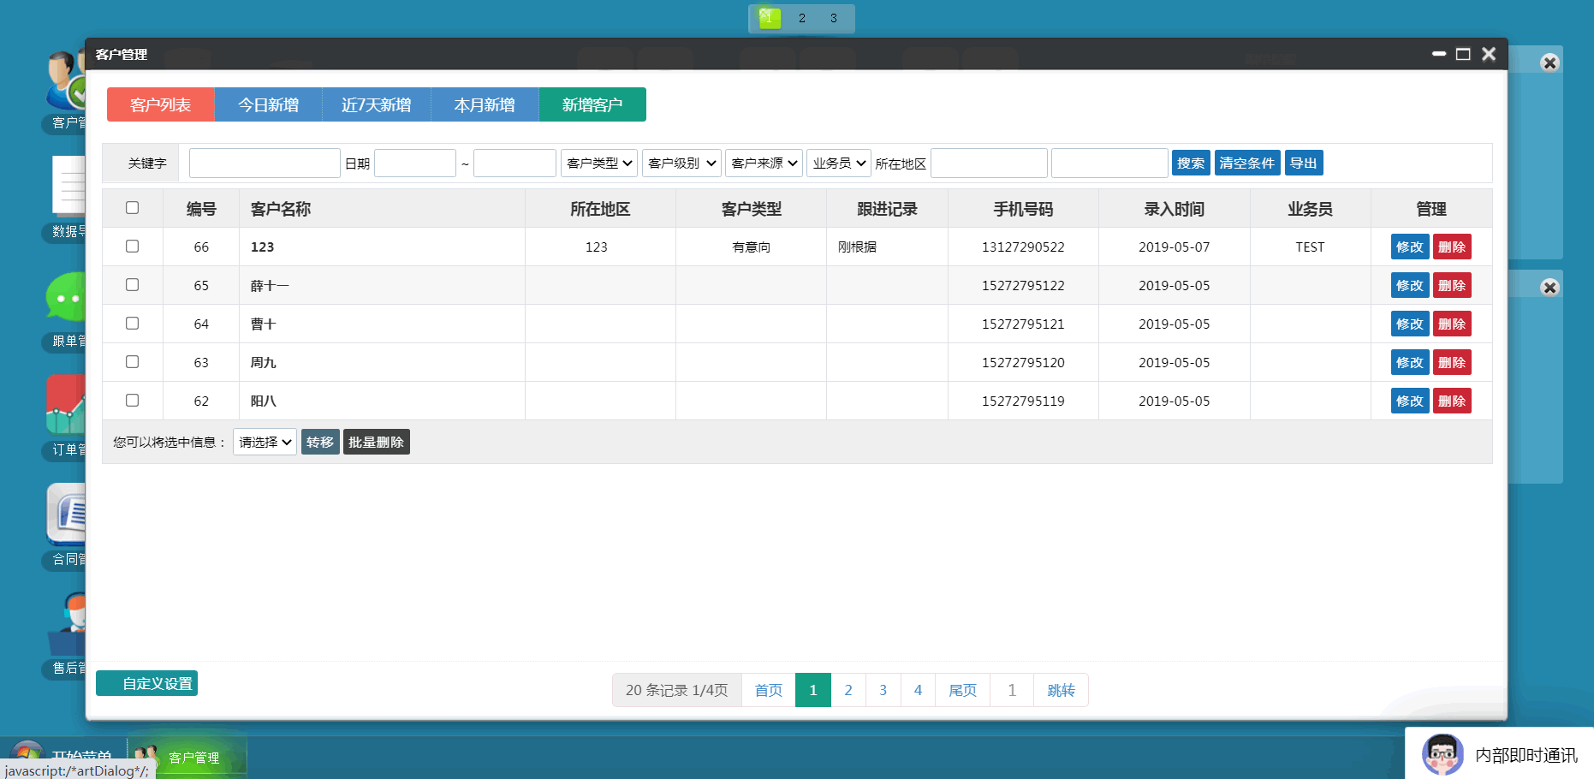
Task: Toggle the select-all header checkbox
Action: coord(132,208)
